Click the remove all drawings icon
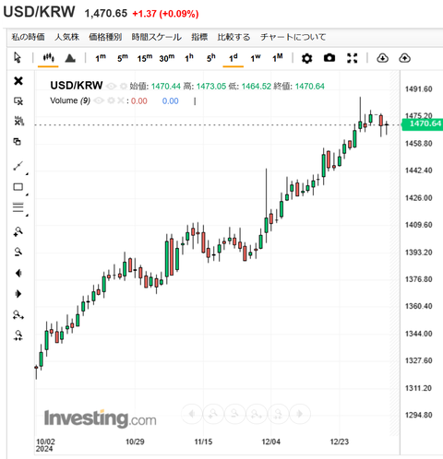Viewport: 443px width, 459px height. (18, 121)
